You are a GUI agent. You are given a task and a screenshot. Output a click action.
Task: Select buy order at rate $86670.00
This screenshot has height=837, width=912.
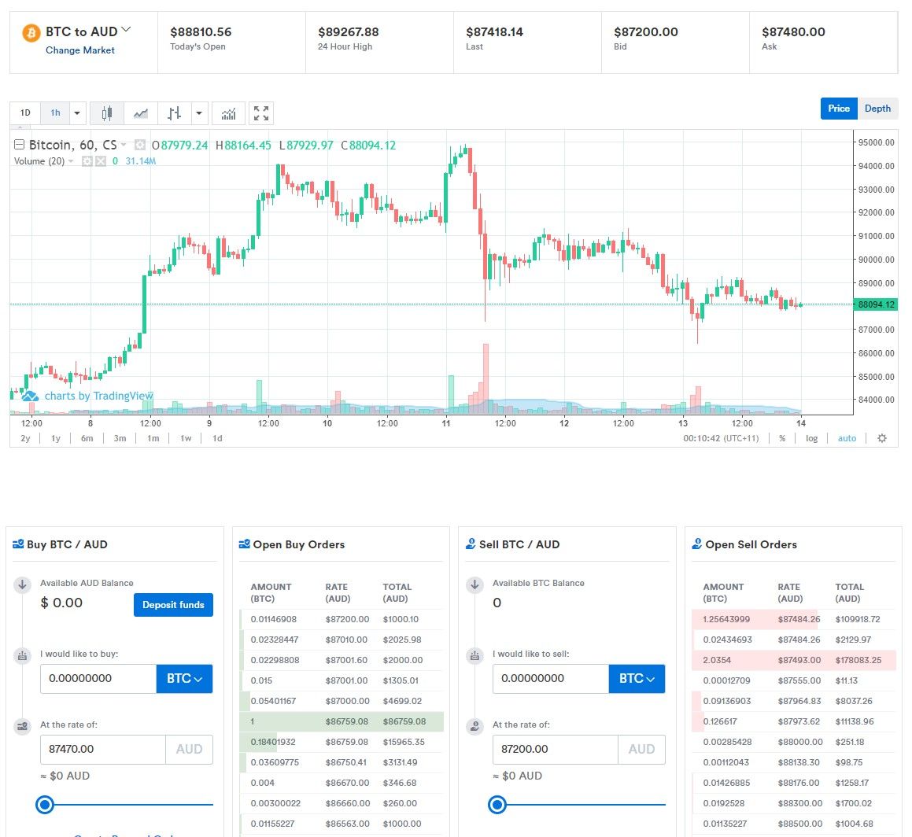[342, 784]
